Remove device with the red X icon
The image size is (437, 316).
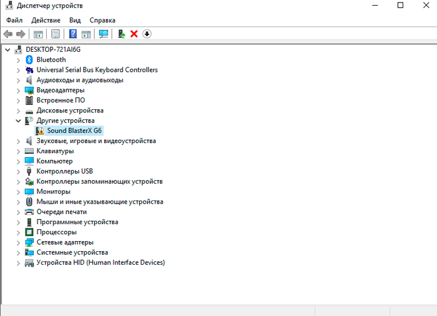coord(134,34)
